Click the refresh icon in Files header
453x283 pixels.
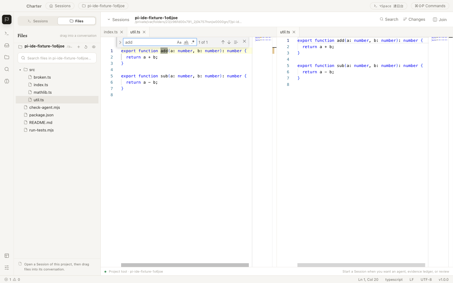tap(86, 47)
